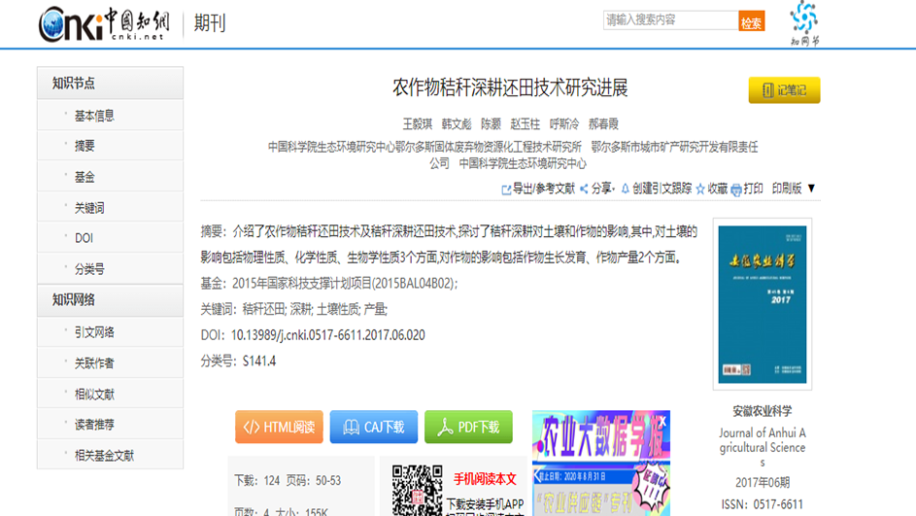Image resolution: width=916 pixels, height=516 pixels.
Task: Click the 分享 share icon
Action: tap(584, 189)
